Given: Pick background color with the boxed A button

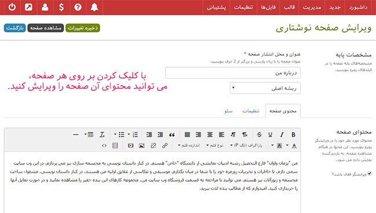Looking at the screenshot, I should [279, 146].
